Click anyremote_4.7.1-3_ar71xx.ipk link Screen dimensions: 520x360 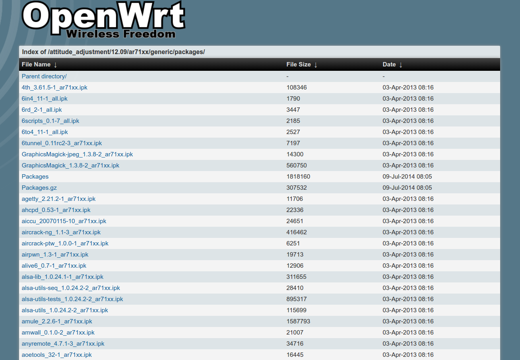[63, 344]
